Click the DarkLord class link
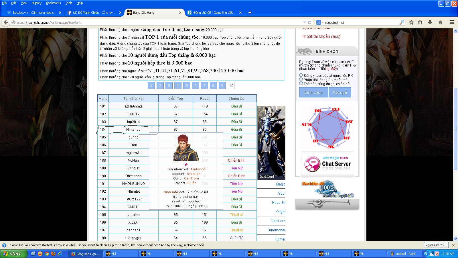This screenshot has width=458, height=258. pyautogui.click(x=278, y=221)
